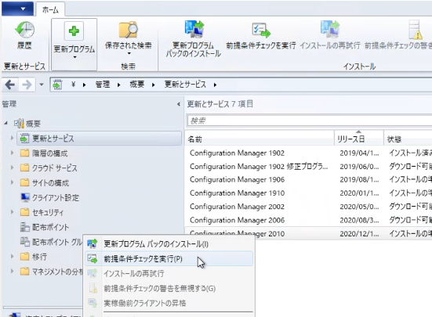Image resolution: width=432 pixels, height=317 pixels.
Task: Open the application menu dropdown button
Action: point(17,9)
